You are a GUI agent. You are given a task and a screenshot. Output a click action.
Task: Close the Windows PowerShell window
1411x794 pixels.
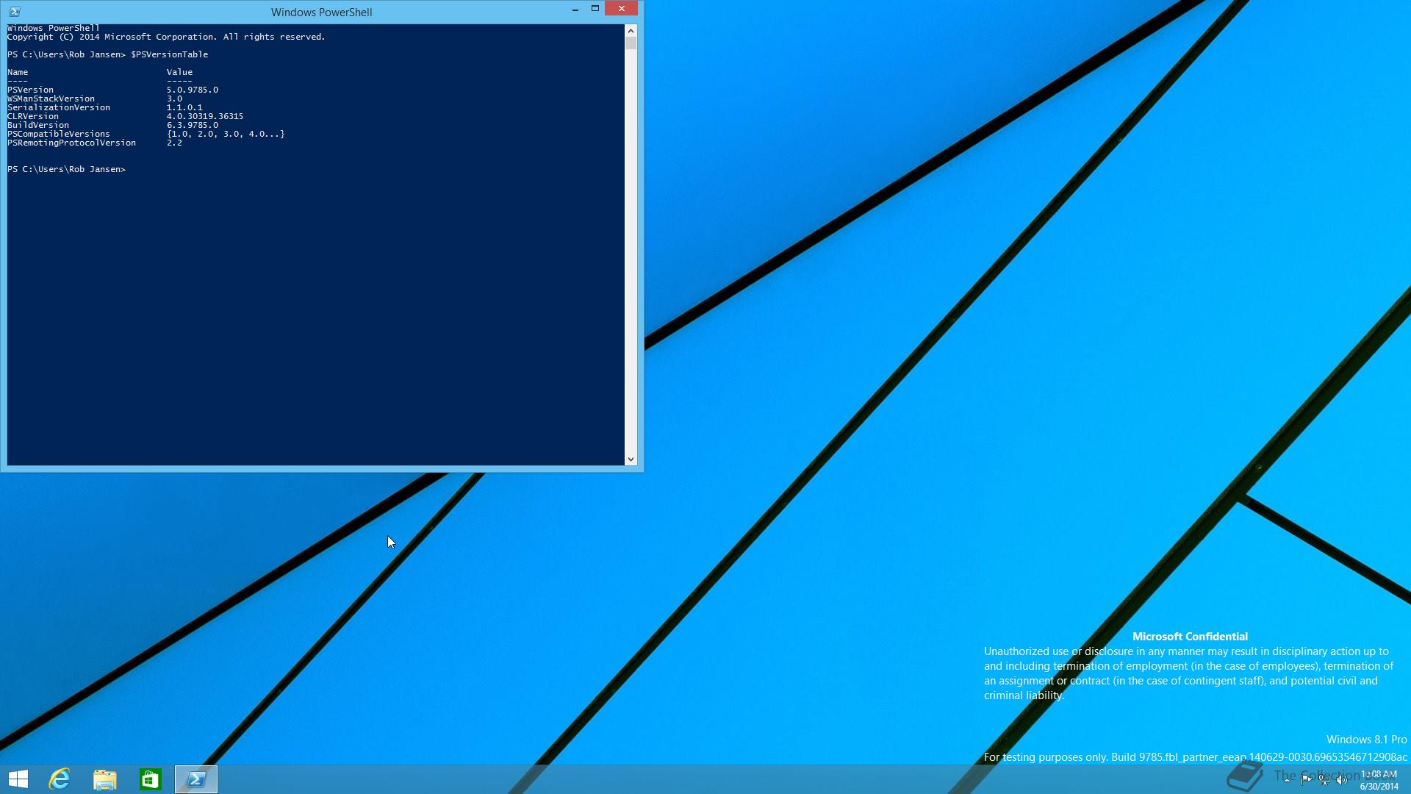pyautogui.click(x=622, y=9)
